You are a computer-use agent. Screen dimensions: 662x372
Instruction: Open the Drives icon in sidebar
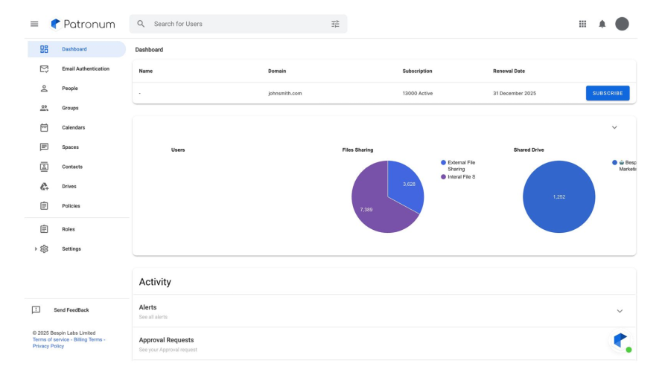pyautogui.click(x=44, y=186)
